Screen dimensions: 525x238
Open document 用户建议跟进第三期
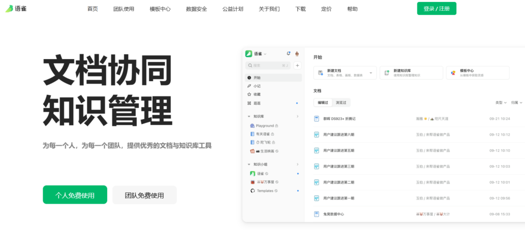point(339,167)
